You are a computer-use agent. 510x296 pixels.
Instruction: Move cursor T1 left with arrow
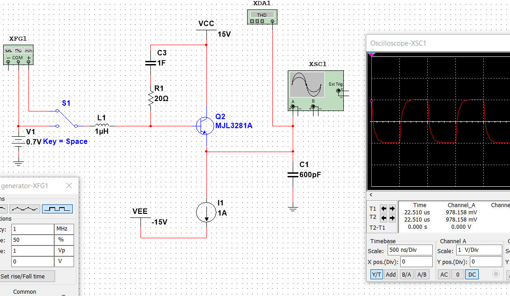click(384, 208)
